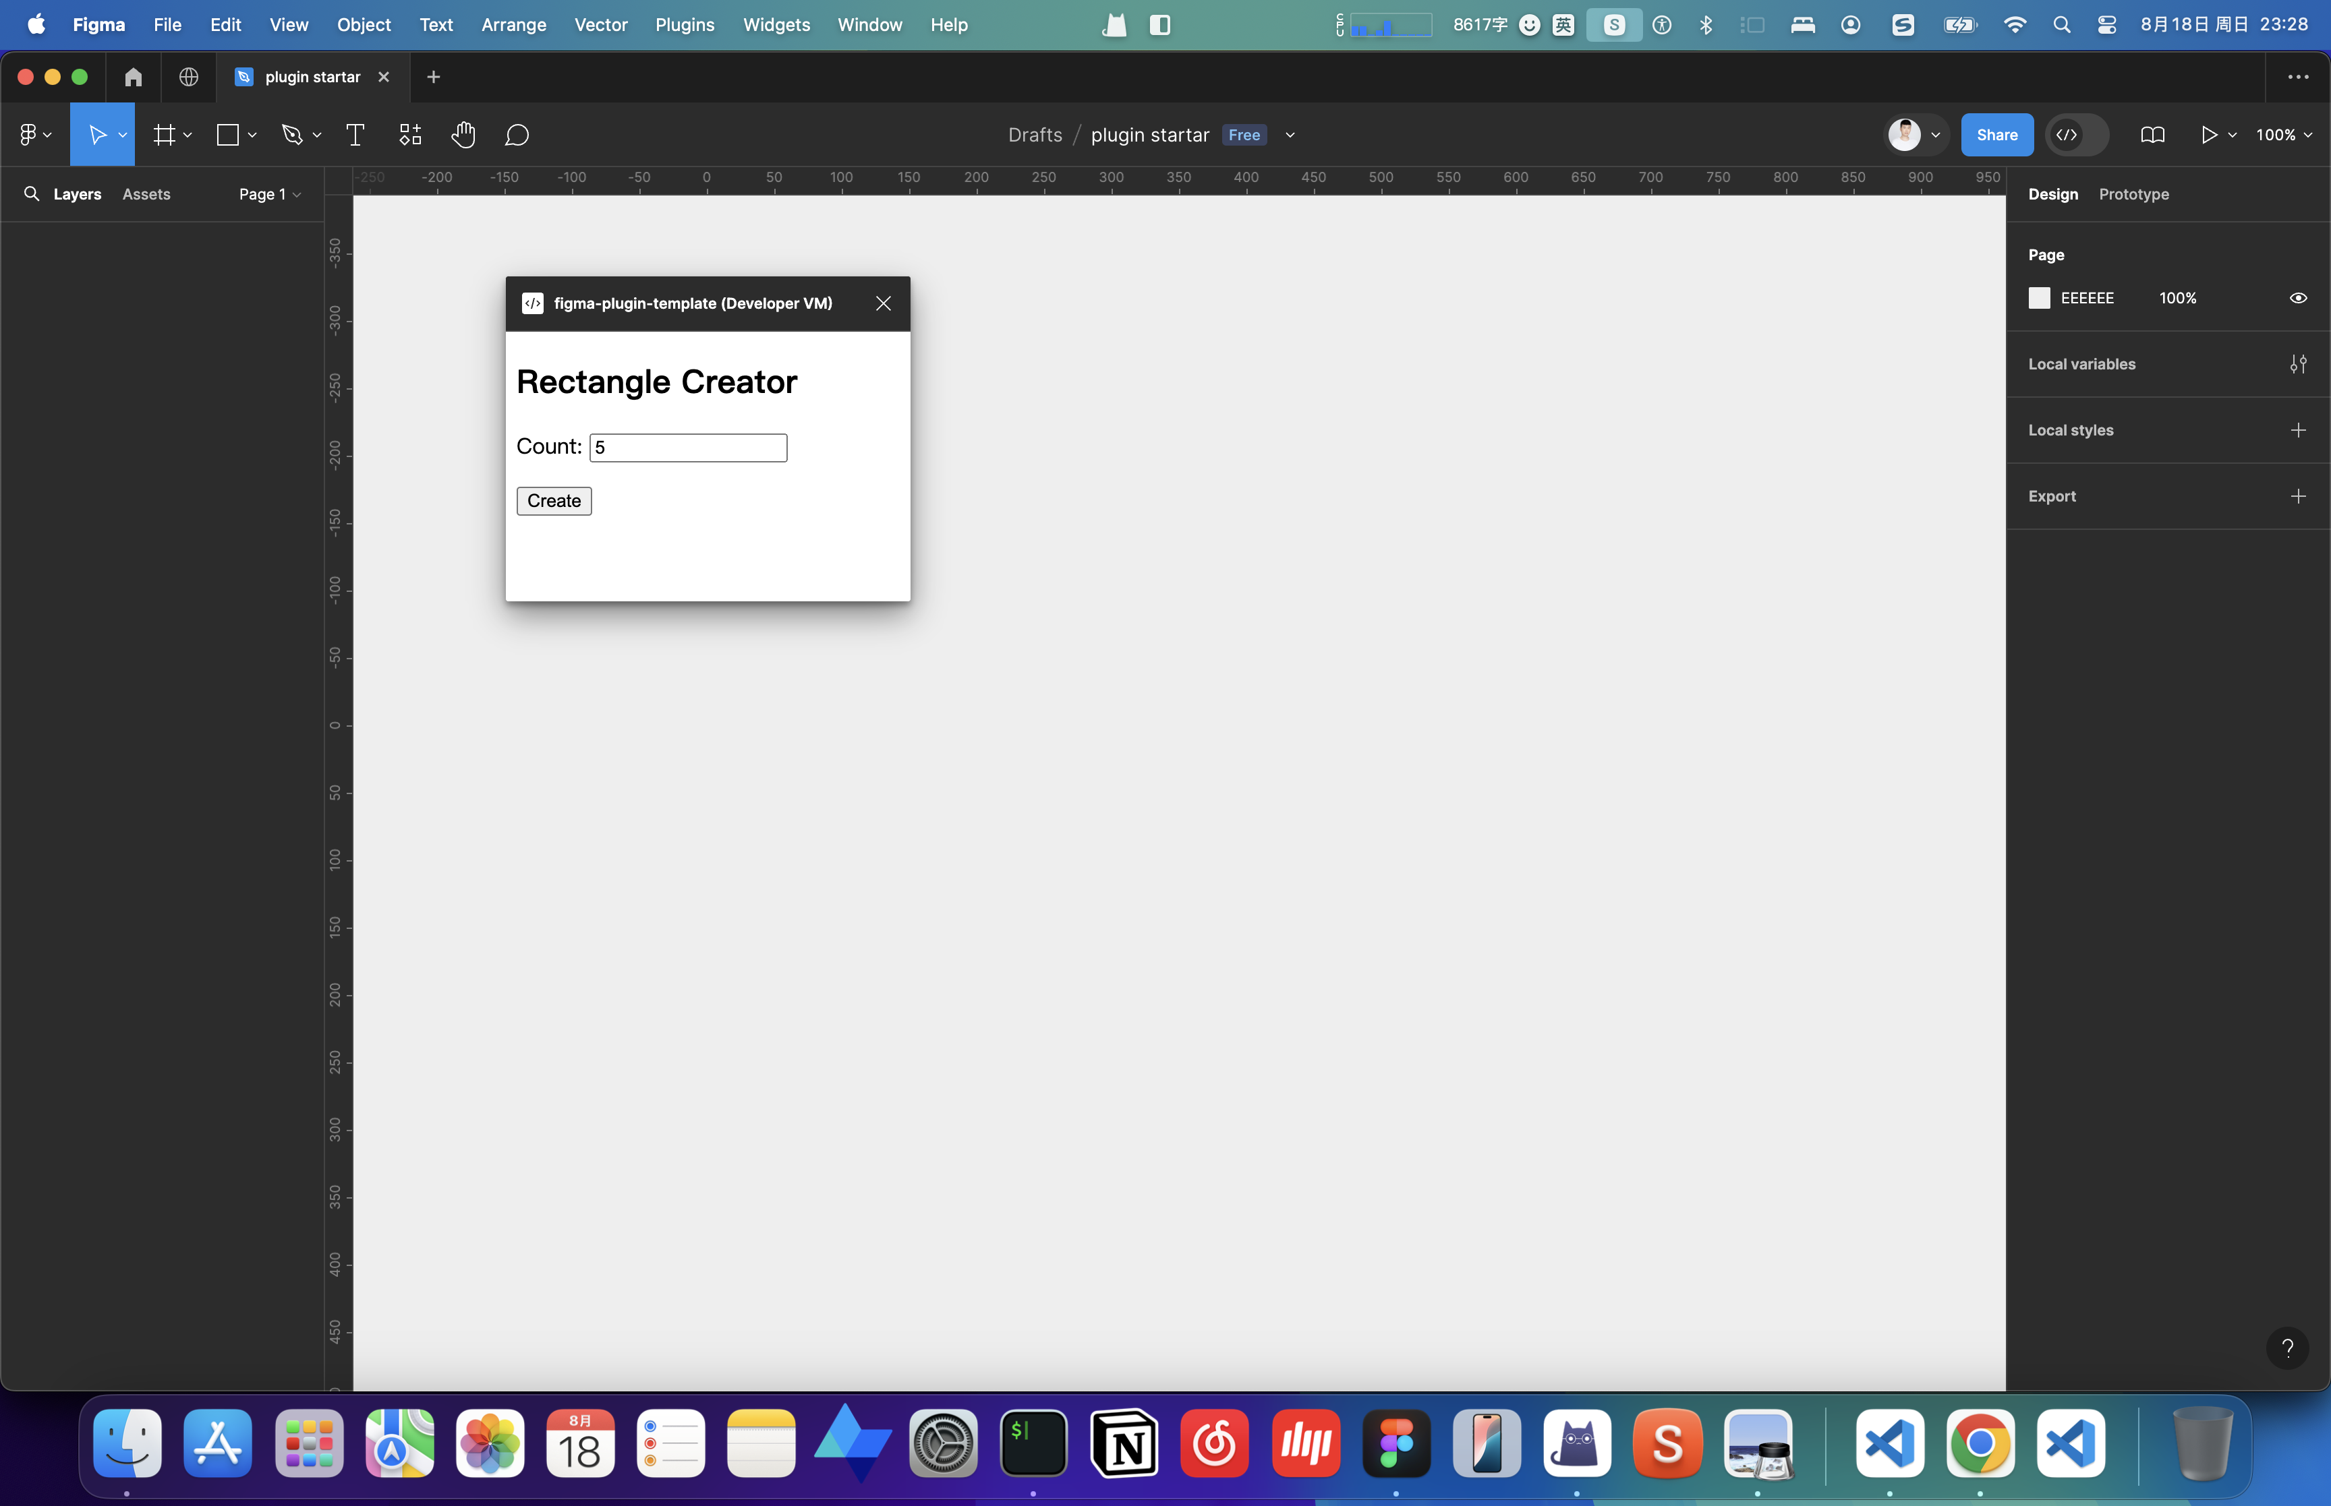Select the Pen tool
Image resolution: width=2331 pixels, height=1506 pixels.
[291, 135]
